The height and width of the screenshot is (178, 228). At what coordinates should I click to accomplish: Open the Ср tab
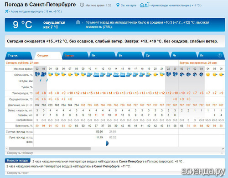click(x=156, y=56)
